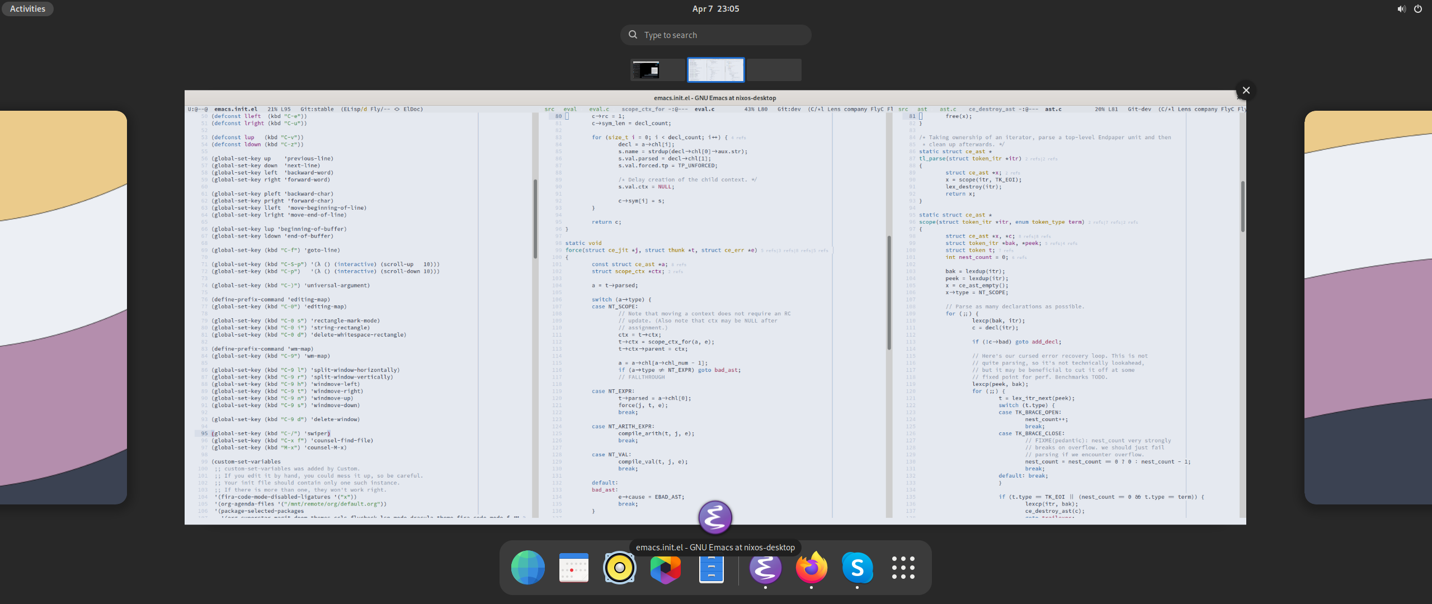Switch to the empty third workspace thumbnail
This screenshot has width=1432, height=604.
click(774, 70)
